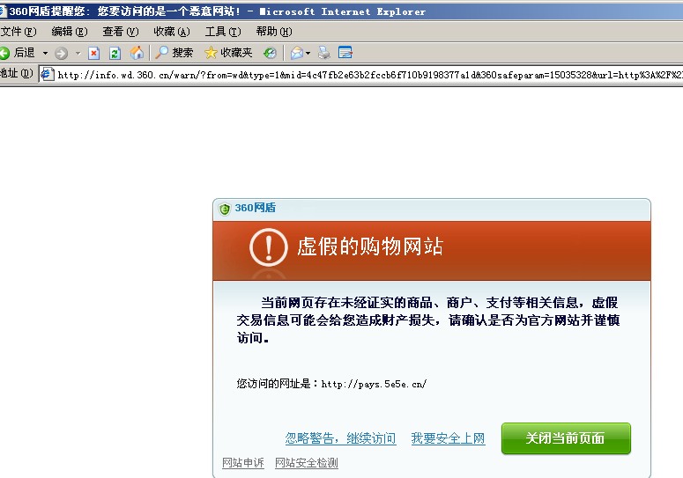Click the visited URL http://pays.5e5e.cn/

coord(375,384)
